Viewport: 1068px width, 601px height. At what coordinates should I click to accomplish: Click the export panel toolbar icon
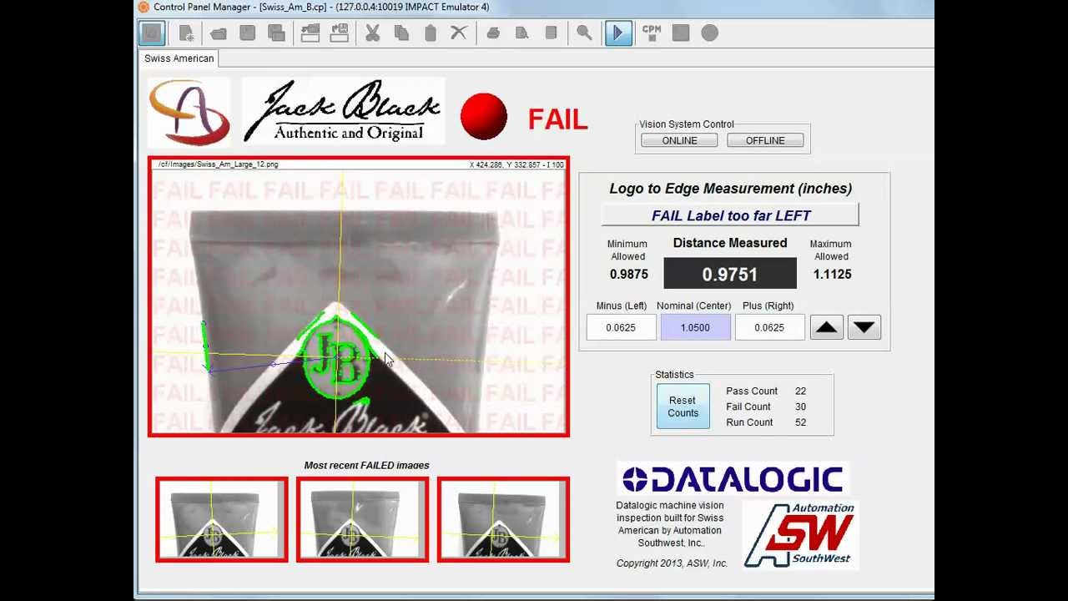(x=339, y=33)
